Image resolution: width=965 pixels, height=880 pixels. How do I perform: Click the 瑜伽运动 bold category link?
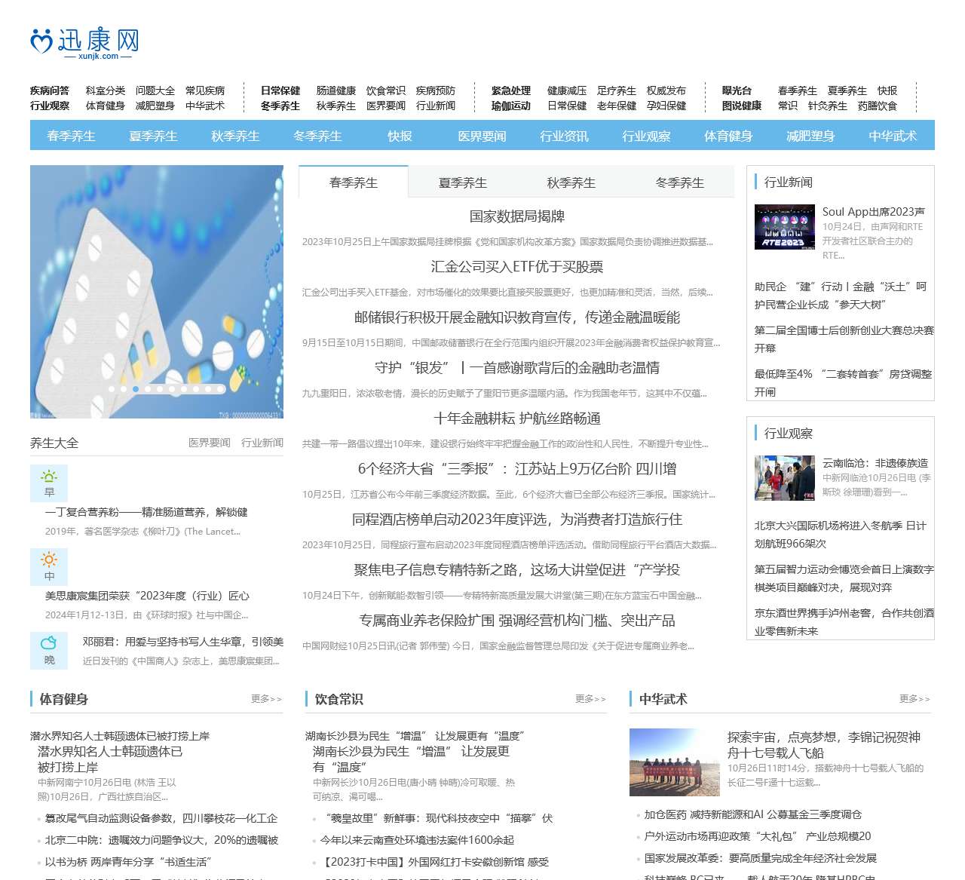pyautogui.click(x=511, y=106)
